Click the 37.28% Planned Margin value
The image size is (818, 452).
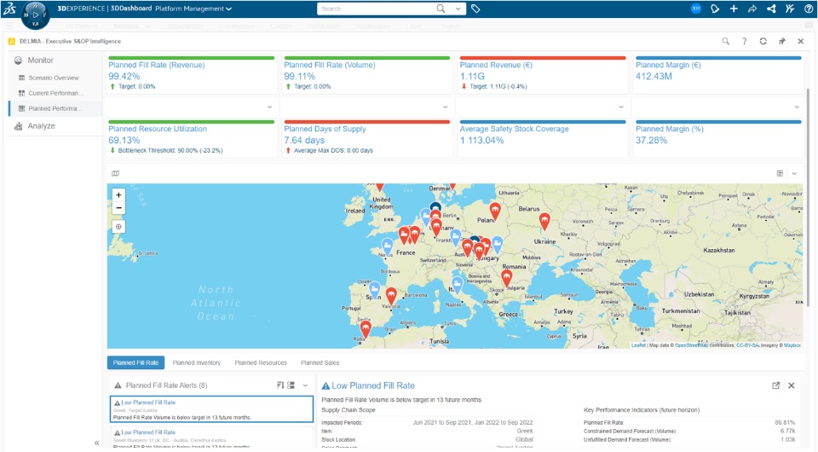tap(651, 141)
